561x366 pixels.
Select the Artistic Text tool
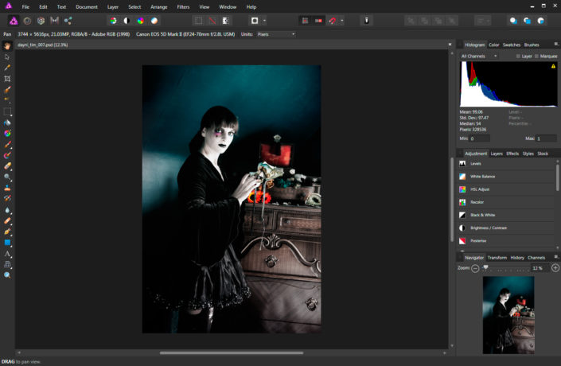point(7,254)
